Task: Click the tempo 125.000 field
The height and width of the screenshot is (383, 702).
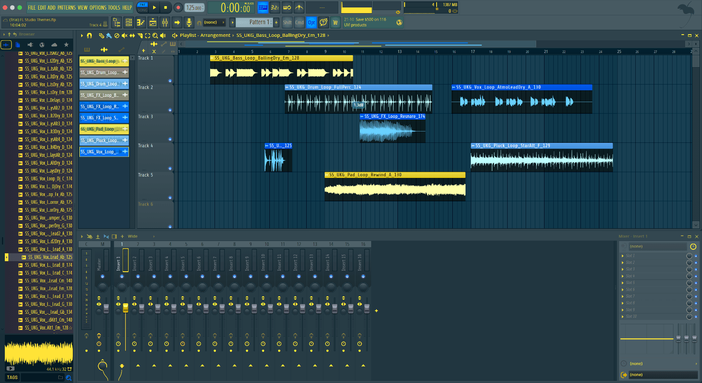Action: 194,7
